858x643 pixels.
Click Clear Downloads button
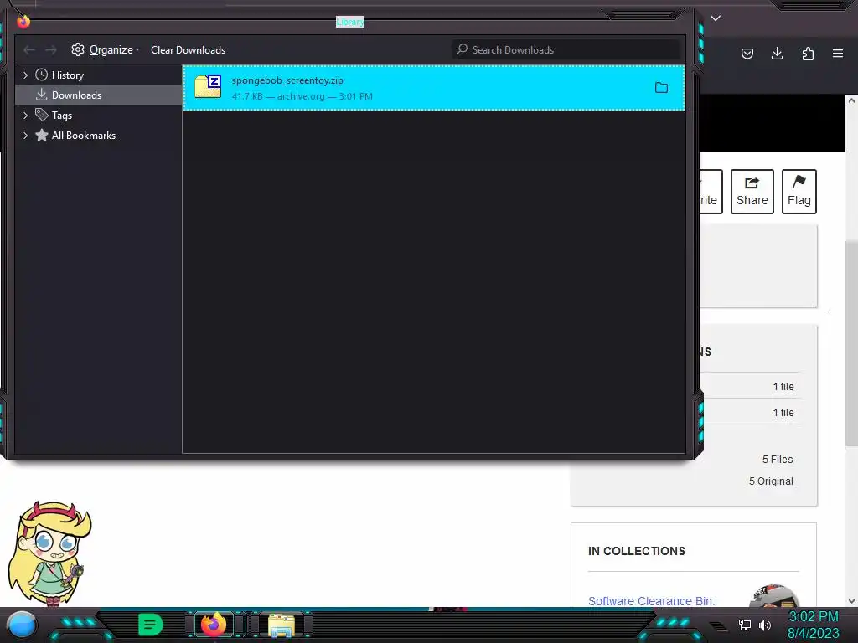(x=188, y=49)
